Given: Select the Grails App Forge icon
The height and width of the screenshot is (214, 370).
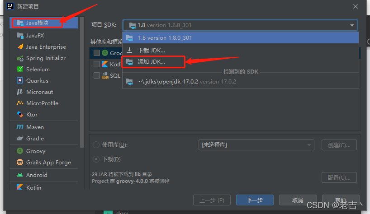Looking at the screenshot, I should (20, 162).
